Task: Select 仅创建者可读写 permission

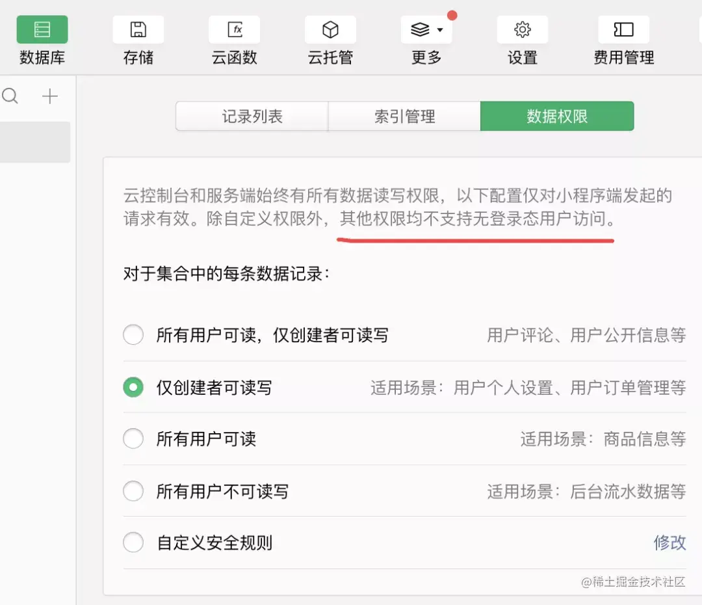Action: 133,386
